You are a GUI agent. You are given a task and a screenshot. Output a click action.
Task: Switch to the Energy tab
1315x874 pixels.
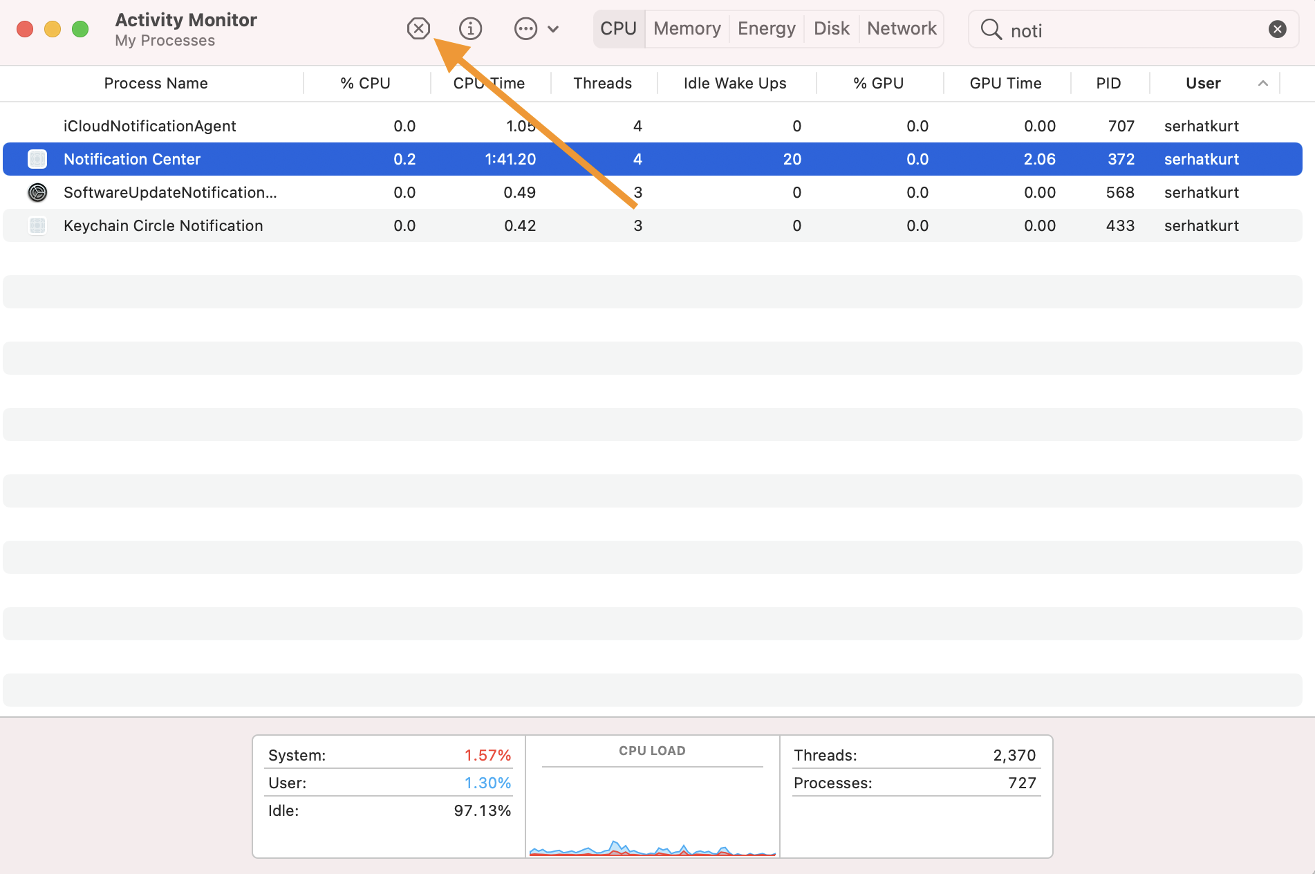766,28
